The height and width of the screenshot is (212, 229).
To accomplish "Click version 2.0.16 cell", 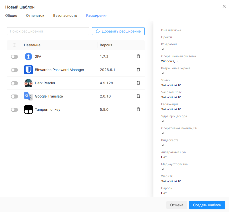I will click(105, 96).
